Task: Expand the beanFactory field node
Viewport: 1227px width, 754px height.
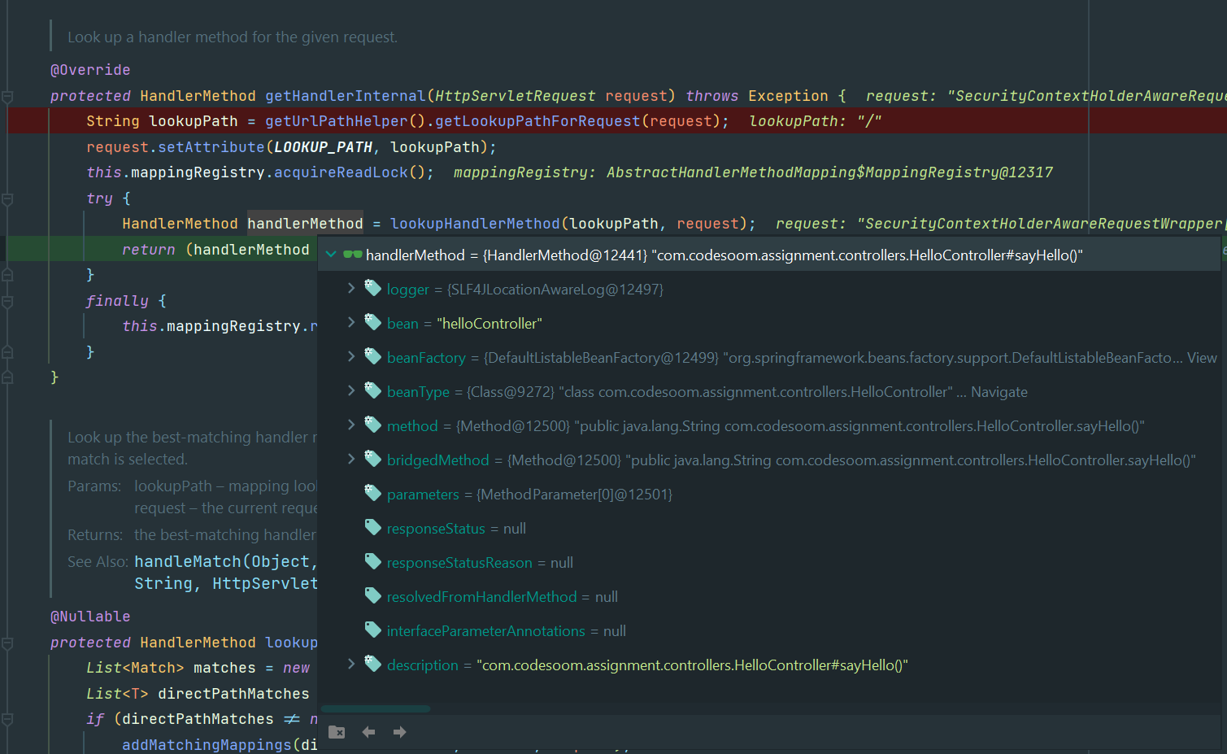Action: 351,356
